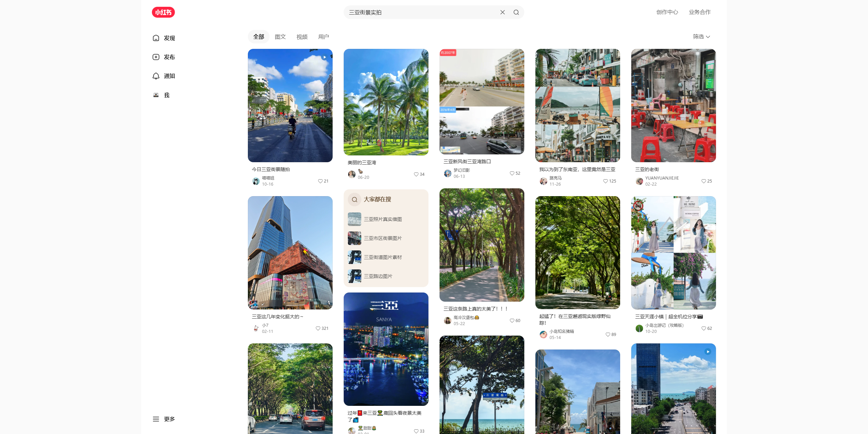Clear the search box with X icon
Screen dimensions: 868x434
point(502,12)
